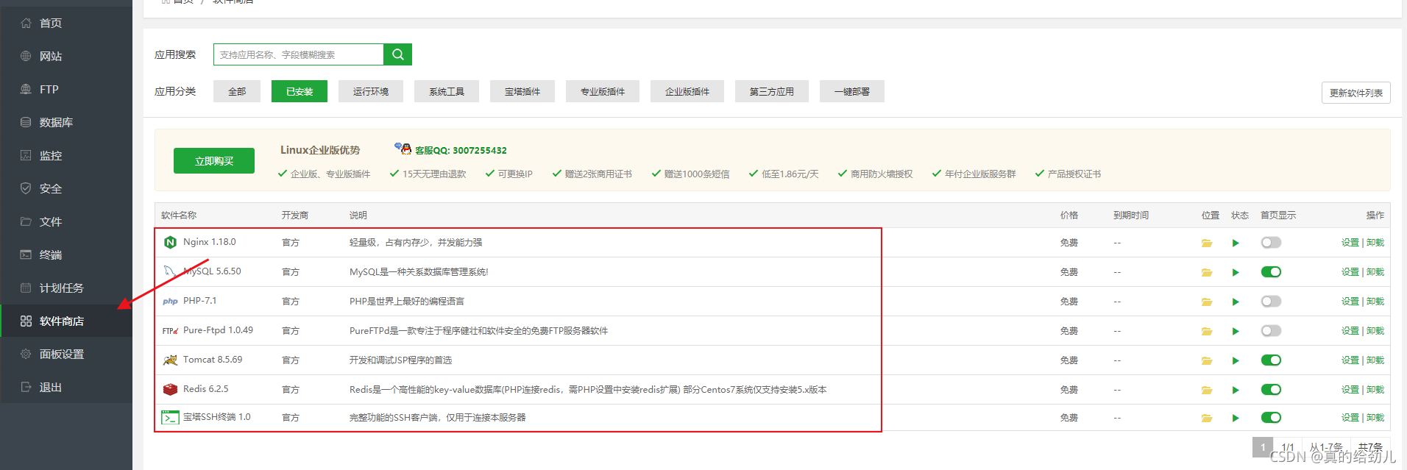
Task: Toggle Redis homepage display switch
Action: pos(1271,390)
